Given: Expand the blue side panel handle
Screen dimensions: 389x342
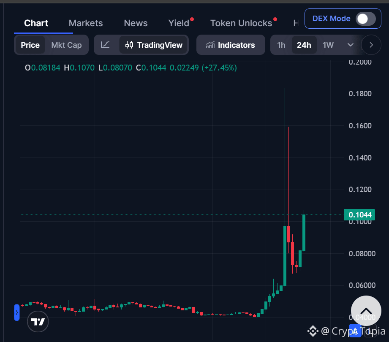Looking at the screenshot, I should (x=16, y=312).
